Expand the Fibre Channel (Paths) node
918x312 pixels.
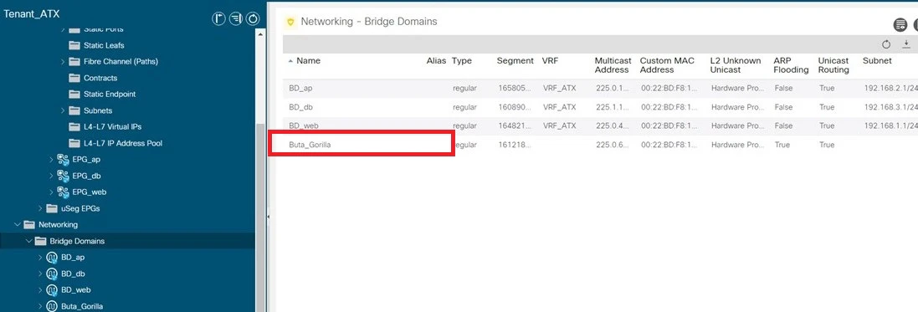point(63,61)
